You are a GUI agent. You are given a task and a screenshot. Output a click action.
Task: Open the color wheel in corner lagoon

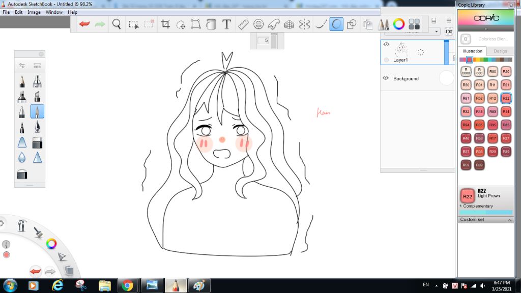(x=51, y=244)
